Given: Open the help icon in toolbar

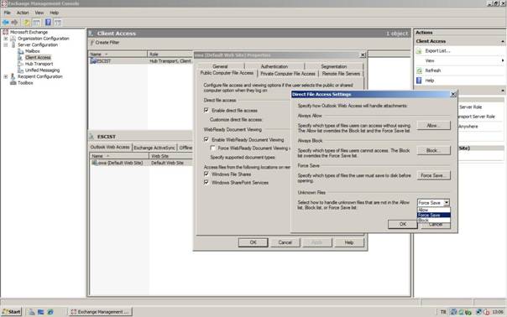Looking at the screenshot, I should coord(48,23).
